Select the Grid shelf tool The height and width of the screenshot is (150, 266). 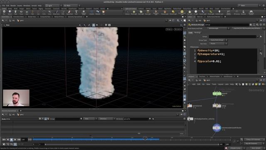27,12
